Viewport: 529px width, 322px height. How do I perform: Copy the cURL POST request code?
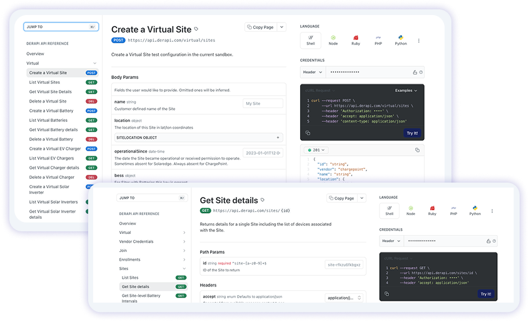click(308, 133)
